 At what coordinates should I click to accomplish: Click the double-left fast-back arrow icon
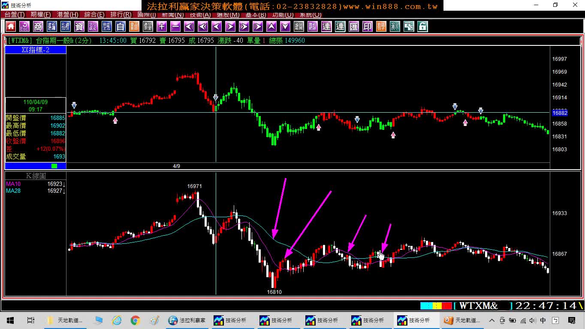[x=203, y=27]
